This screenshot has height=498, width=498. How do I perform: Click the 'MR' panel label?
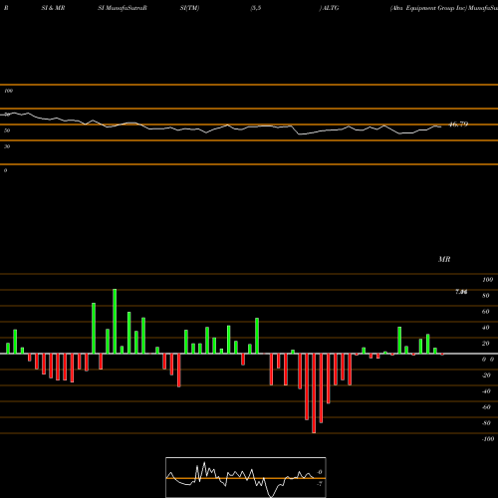444,259
